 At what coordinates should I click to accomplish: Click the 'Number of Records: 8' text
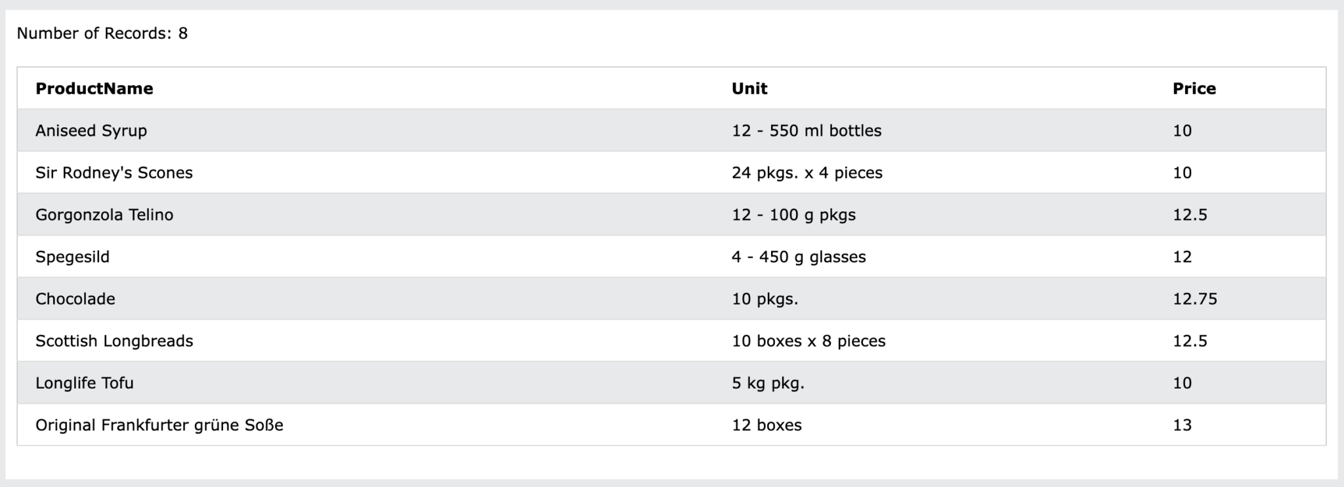(102, 33)
